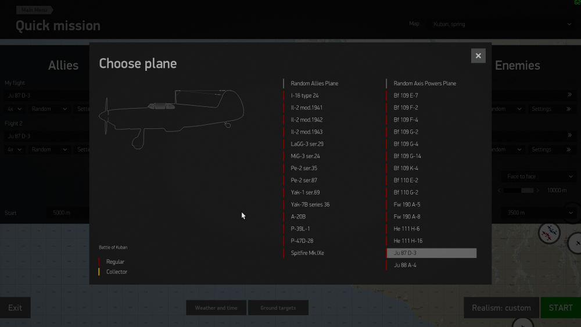581x327 pixels.
Task: Open My flight plane count dropdown
Action: [x=15, y=109]
